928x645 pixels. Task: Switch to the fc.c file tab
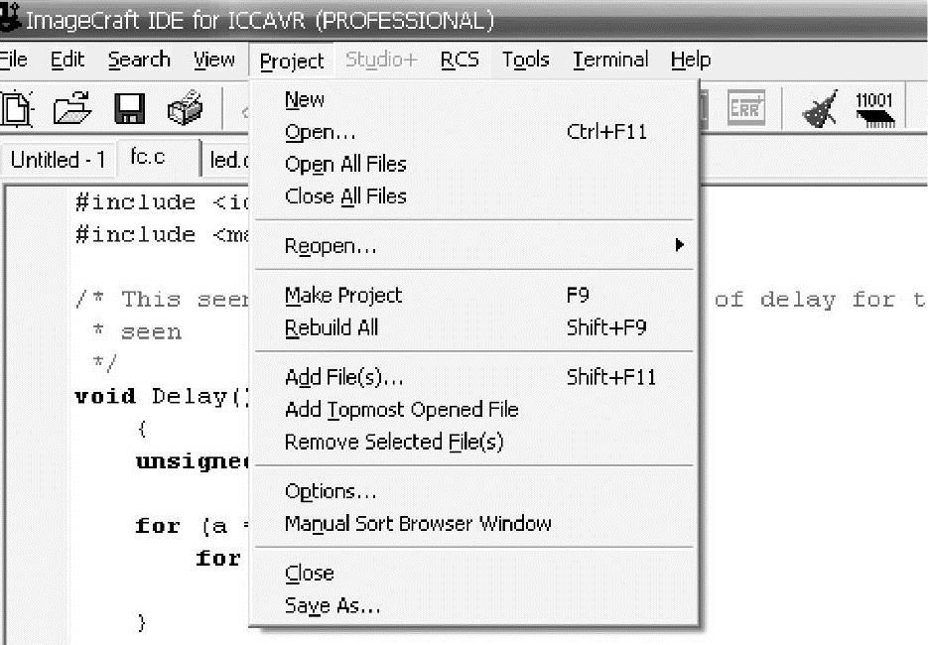148,158
